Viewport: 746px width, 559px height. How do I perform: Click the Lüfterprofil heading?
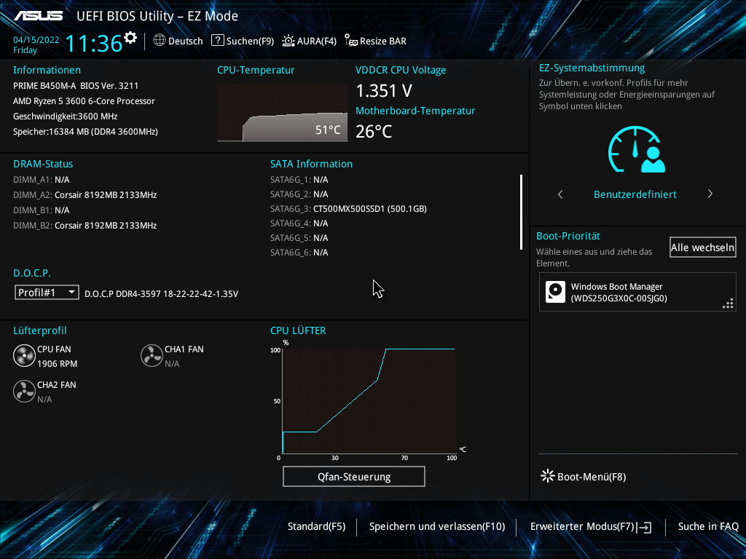pyautogui.click(x=40, y=330)
